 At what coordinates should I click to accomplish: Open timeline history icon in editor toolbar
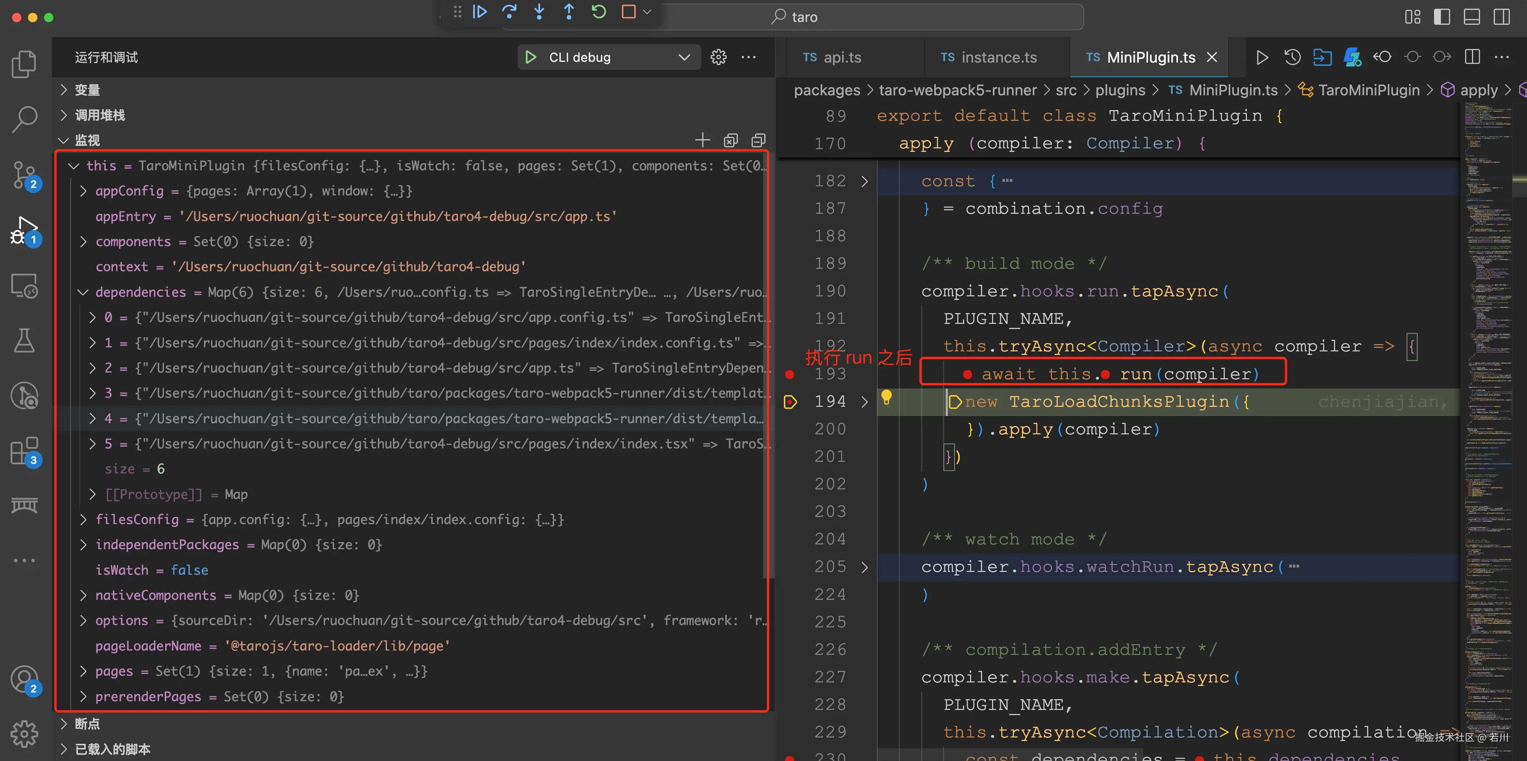pos(1293,57)
